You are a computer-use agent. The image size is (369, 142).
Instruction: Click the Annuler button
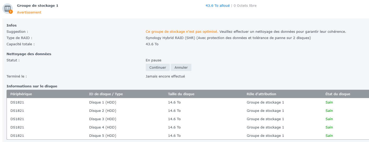181,67
